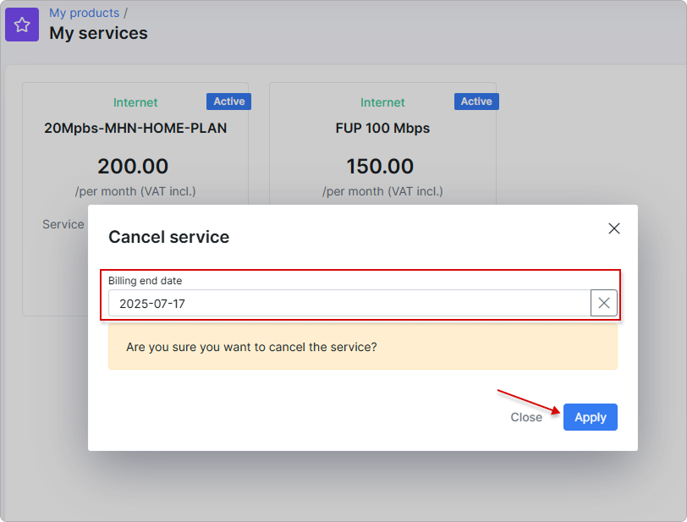
Task: Click the Active badge on FUP 100 Mbps card
Action: pyautogui.click(x=475, y=102)
